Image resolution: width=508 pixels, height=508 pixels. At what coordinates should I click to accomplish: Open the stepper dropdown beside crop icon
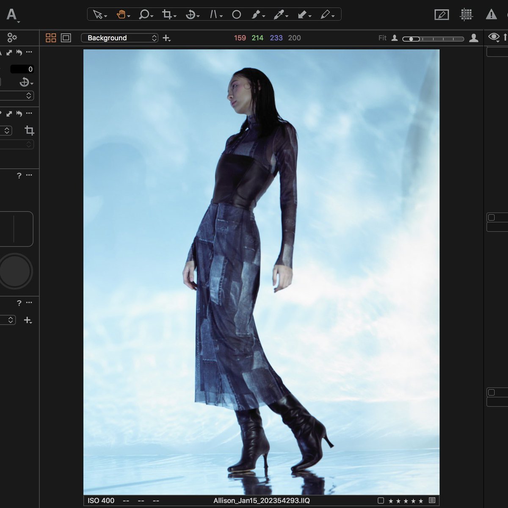(x=6, y=130)
